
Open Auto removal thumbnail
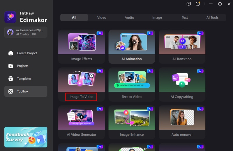coord(182,118)
